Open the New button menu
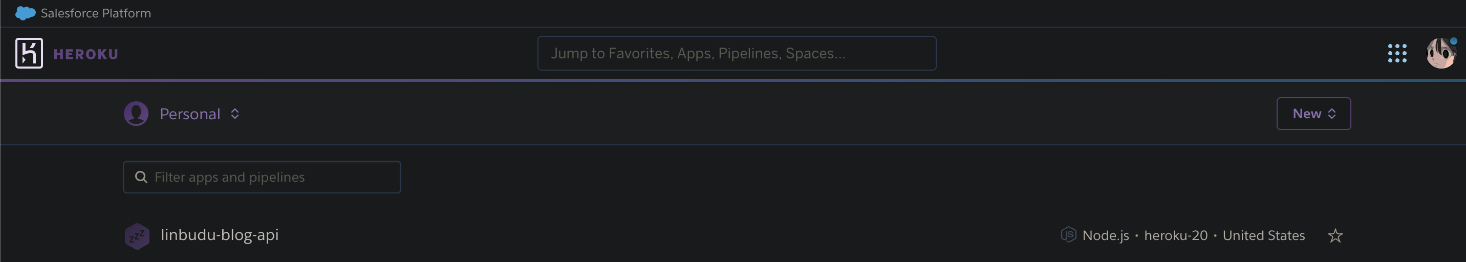 pyautogui.click(x=1313, y=114)
